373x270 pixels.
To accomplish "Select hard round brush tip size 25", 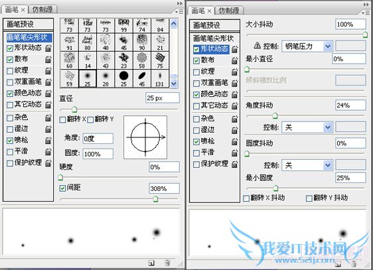I will coord(123,78).
